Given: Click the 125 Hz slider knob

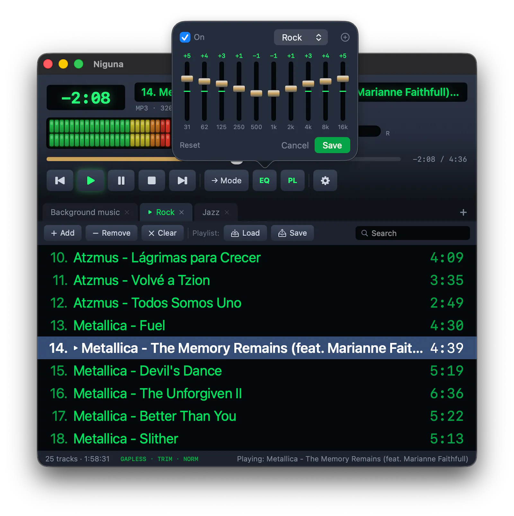Looking at the screenshot, I should coord(222,84).
